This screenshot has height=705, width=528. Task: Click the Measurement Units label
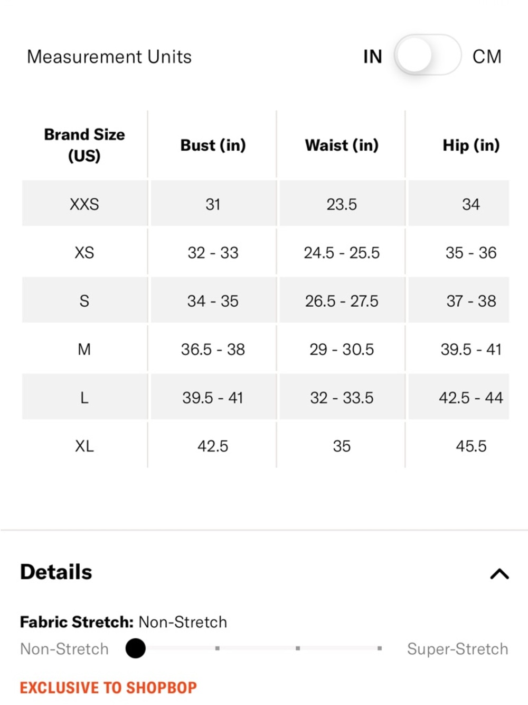coord(109,57)
